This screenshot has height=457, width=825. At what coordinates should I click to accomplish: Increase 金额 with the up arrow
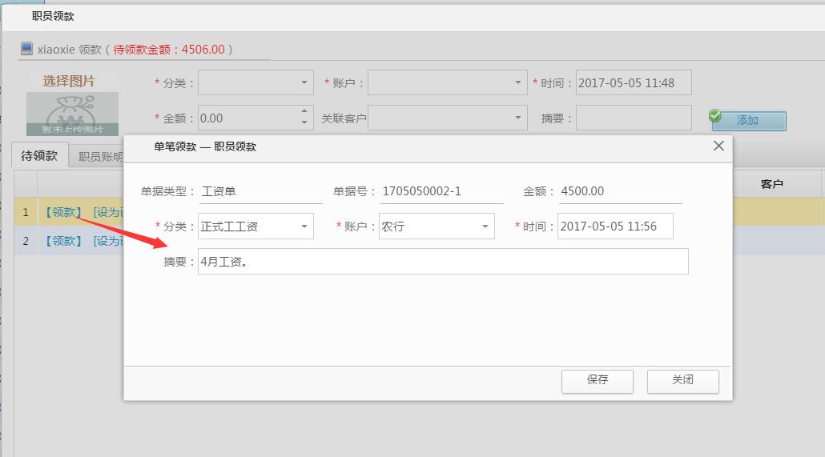(x=304, y=112)
